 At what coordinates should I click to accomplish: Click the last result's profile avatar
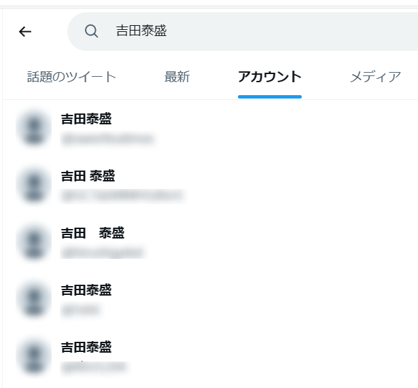[x=34, y=356]
